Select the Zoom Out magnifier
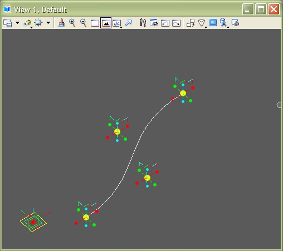This screenshot has height=251, width=283. tap(84, 23)
